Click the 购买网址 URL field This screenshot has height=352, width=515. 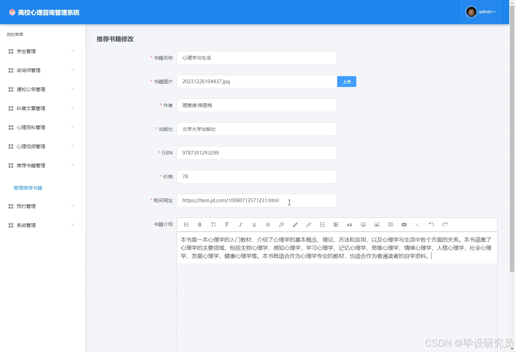point(257,200)
